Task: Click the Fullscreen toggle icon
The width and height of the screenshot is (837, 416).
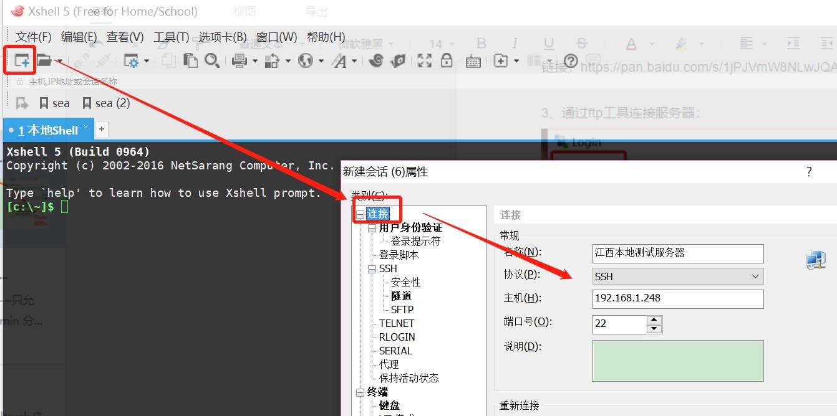Action: [424, 60]
